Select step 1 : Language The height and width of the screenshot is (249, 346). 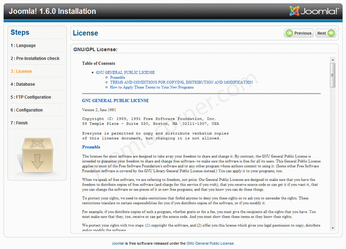point(23,45)
